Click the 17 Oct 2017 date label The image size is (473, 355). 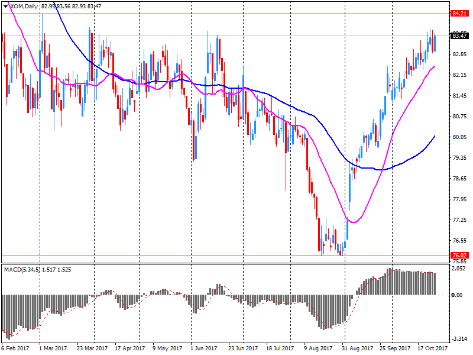[x=433, y=348]
